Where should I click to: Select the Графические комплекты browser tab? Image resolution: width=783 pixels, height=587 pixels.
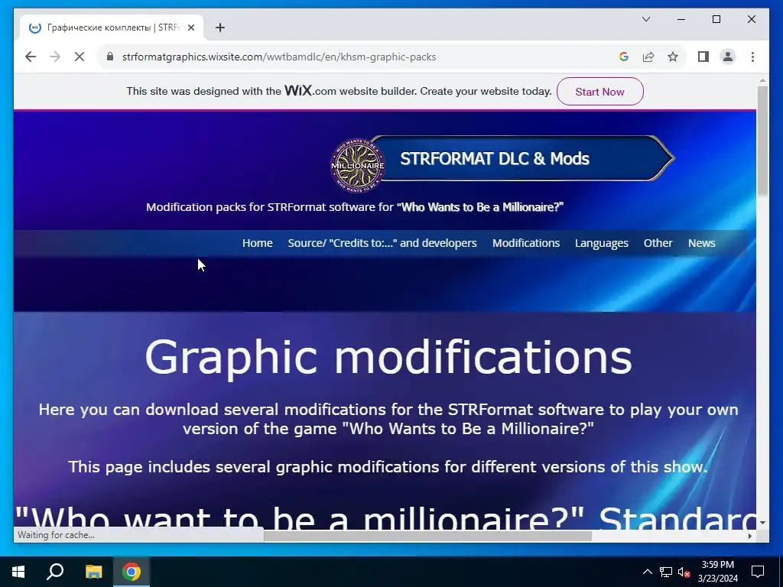coord(112,28)
